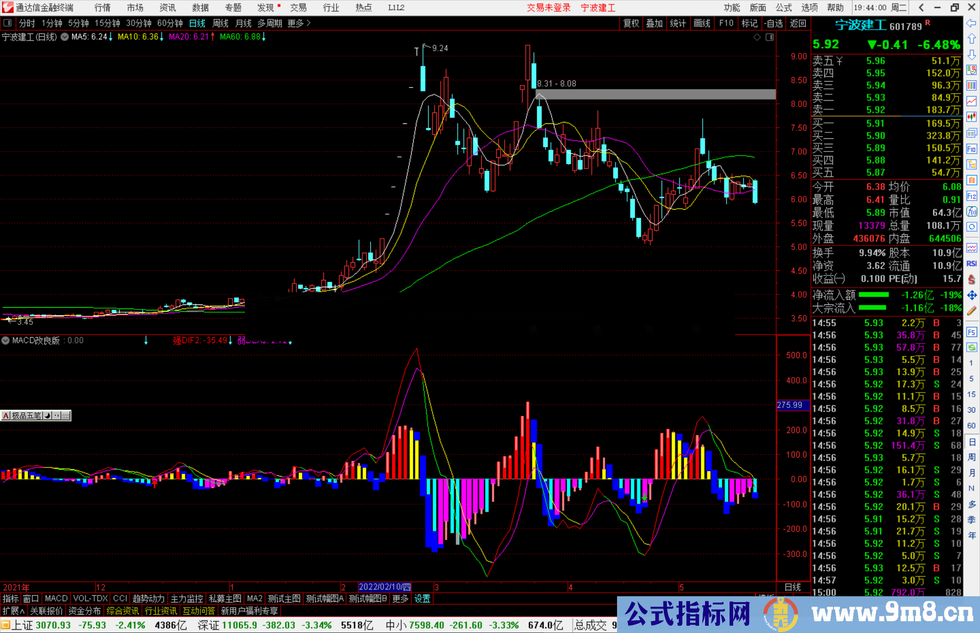
Task: Click the 复权 button
Action: click(x=631, y=23)
